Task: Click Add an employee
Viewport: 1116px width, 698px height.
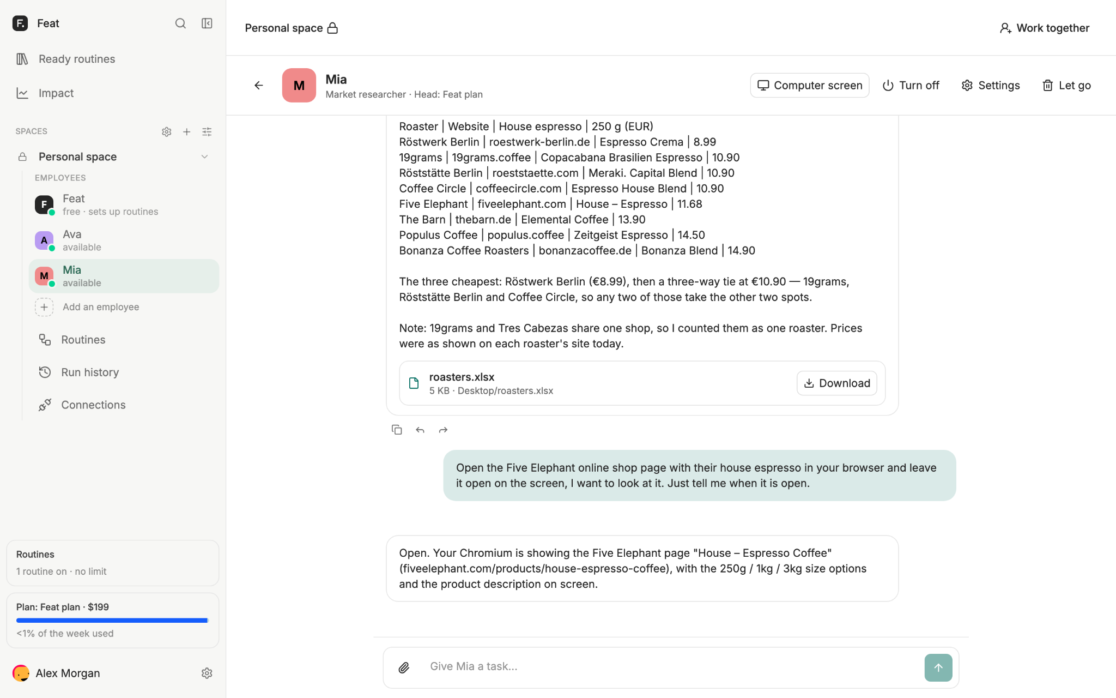Action: (x=124, y=307)
